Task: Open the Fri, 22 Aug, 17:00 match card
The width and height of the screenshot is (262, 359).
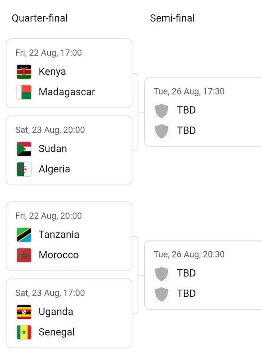Action: (69, 73)
